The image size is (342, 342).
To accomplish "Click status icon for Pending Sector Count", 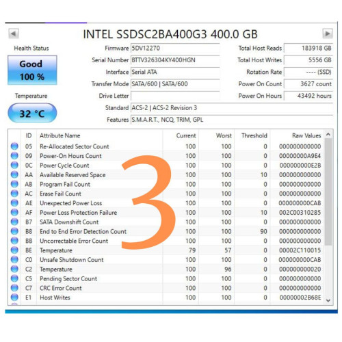I will [14, 278].
